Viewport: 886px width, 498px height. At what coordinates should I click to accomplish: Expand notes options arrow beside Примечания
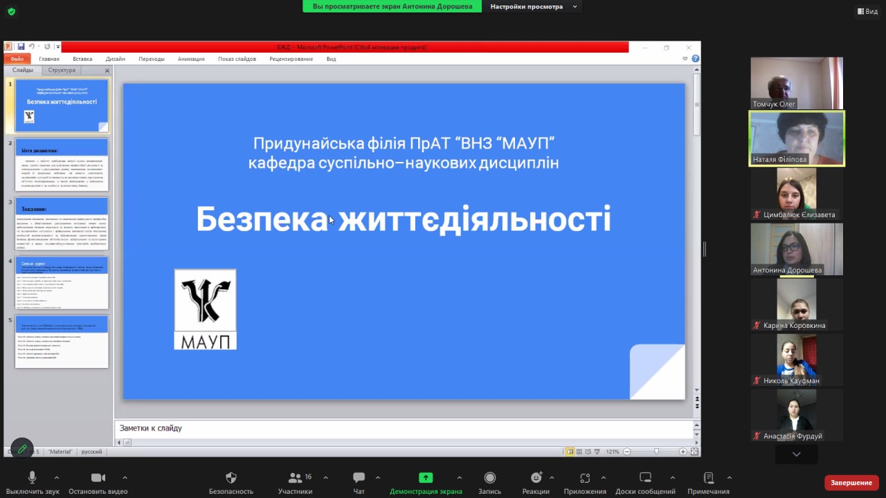tap(729, 477)
